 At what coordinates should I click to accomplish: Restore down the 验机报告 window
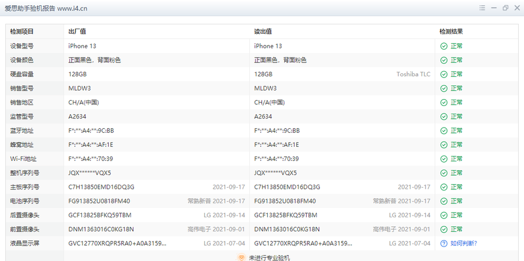[505, 8]
